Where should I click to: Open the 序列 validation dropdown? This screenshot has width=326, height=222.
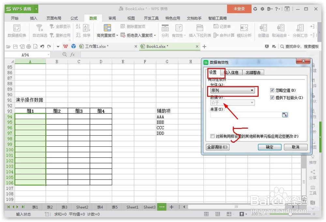252,91
